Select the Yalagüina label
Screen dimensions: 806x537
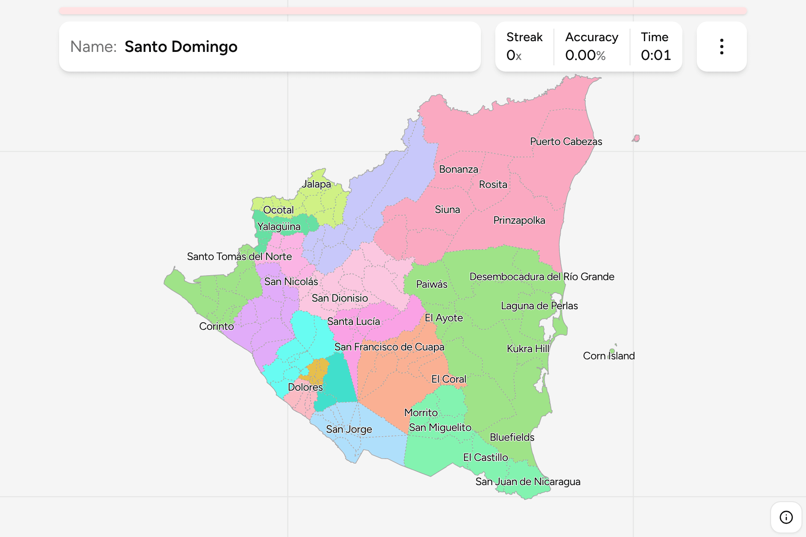[x=279, y=226]
